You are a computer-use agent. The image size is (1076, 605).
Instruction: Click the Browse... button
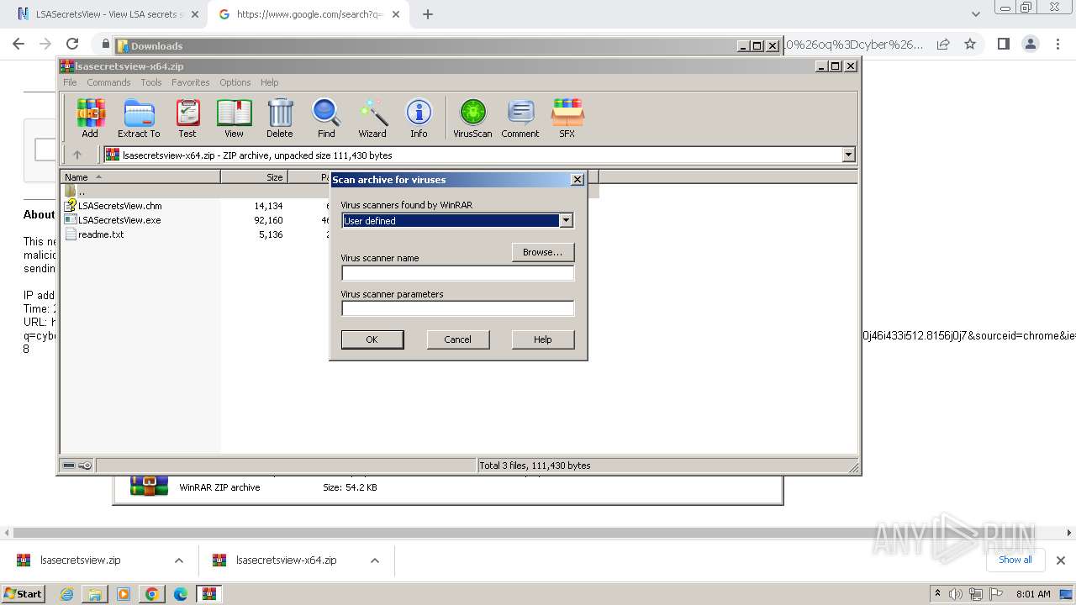543,252
